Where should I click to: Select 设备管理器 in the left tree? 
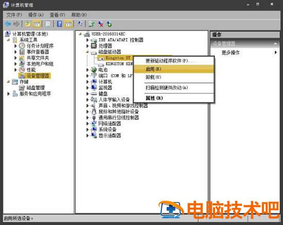38,76
